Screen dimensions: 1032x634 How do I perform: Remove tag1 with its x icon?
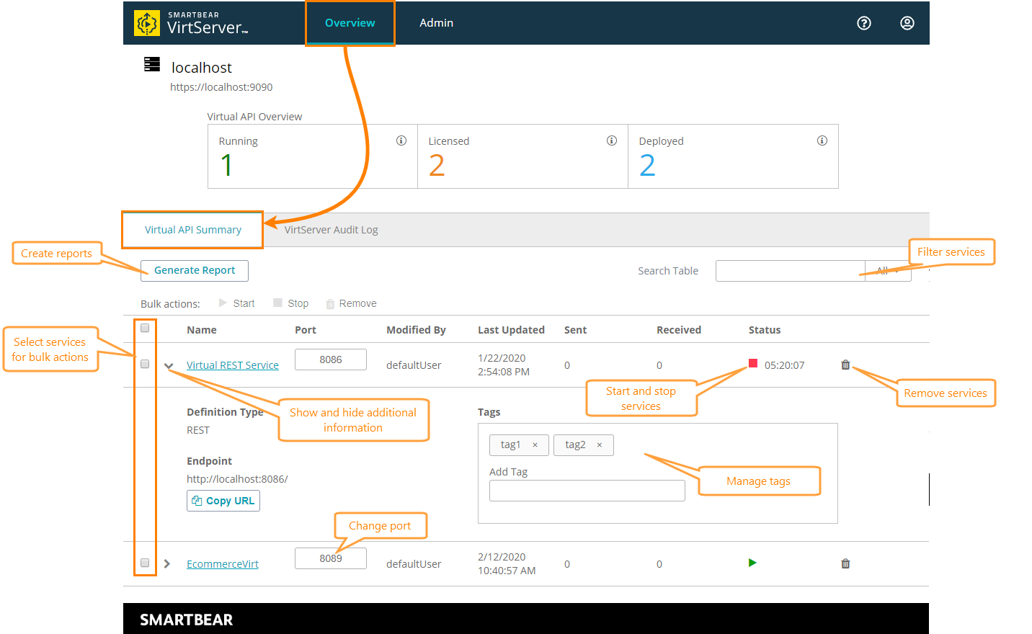coord(535,445)
